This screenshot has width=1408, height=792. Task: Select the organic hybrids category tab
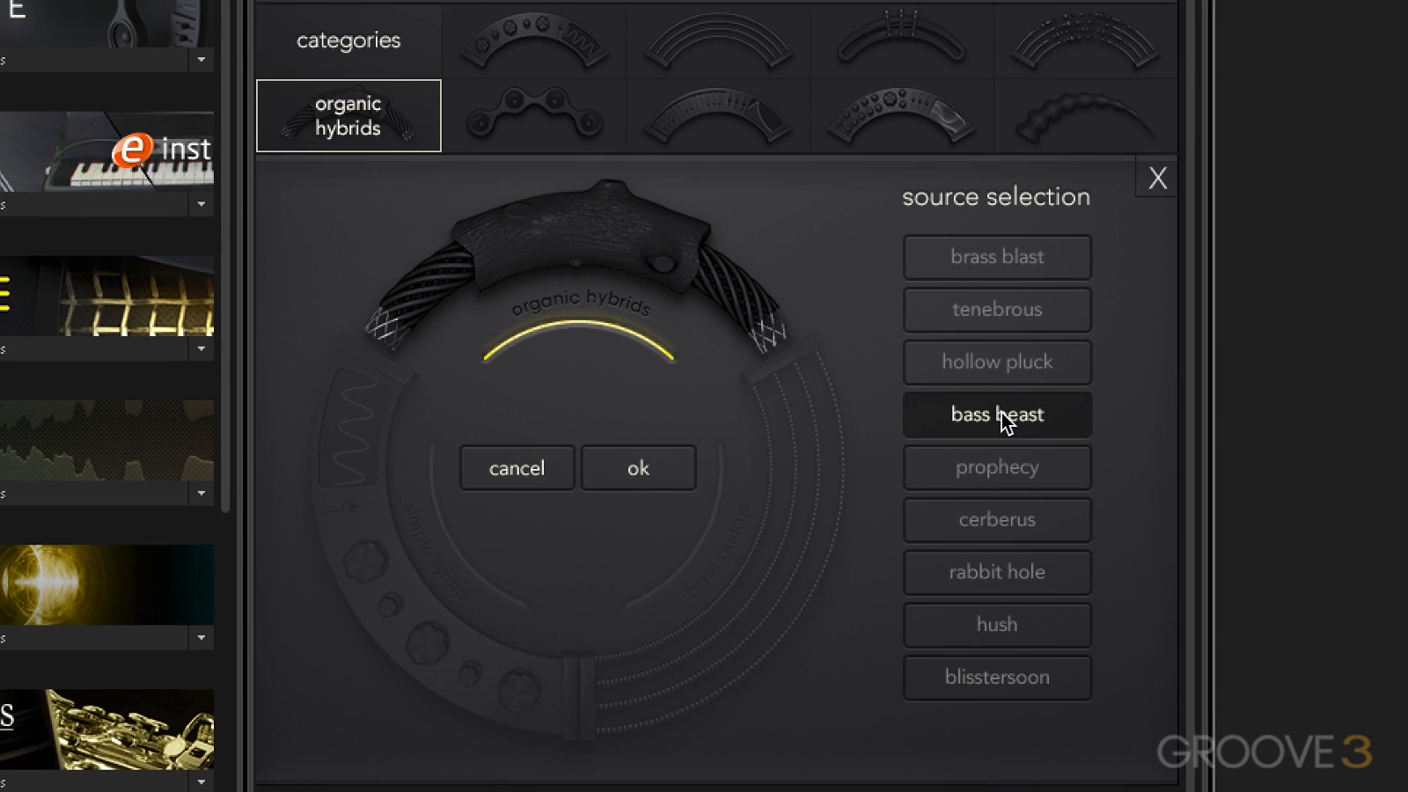pyautogui.click(x=348, y=116)
